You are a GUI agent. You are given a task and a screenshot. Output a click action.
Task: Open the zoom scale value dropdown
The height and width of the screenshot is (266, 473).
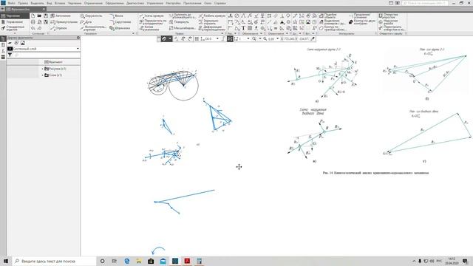click(x=277, y=39)
